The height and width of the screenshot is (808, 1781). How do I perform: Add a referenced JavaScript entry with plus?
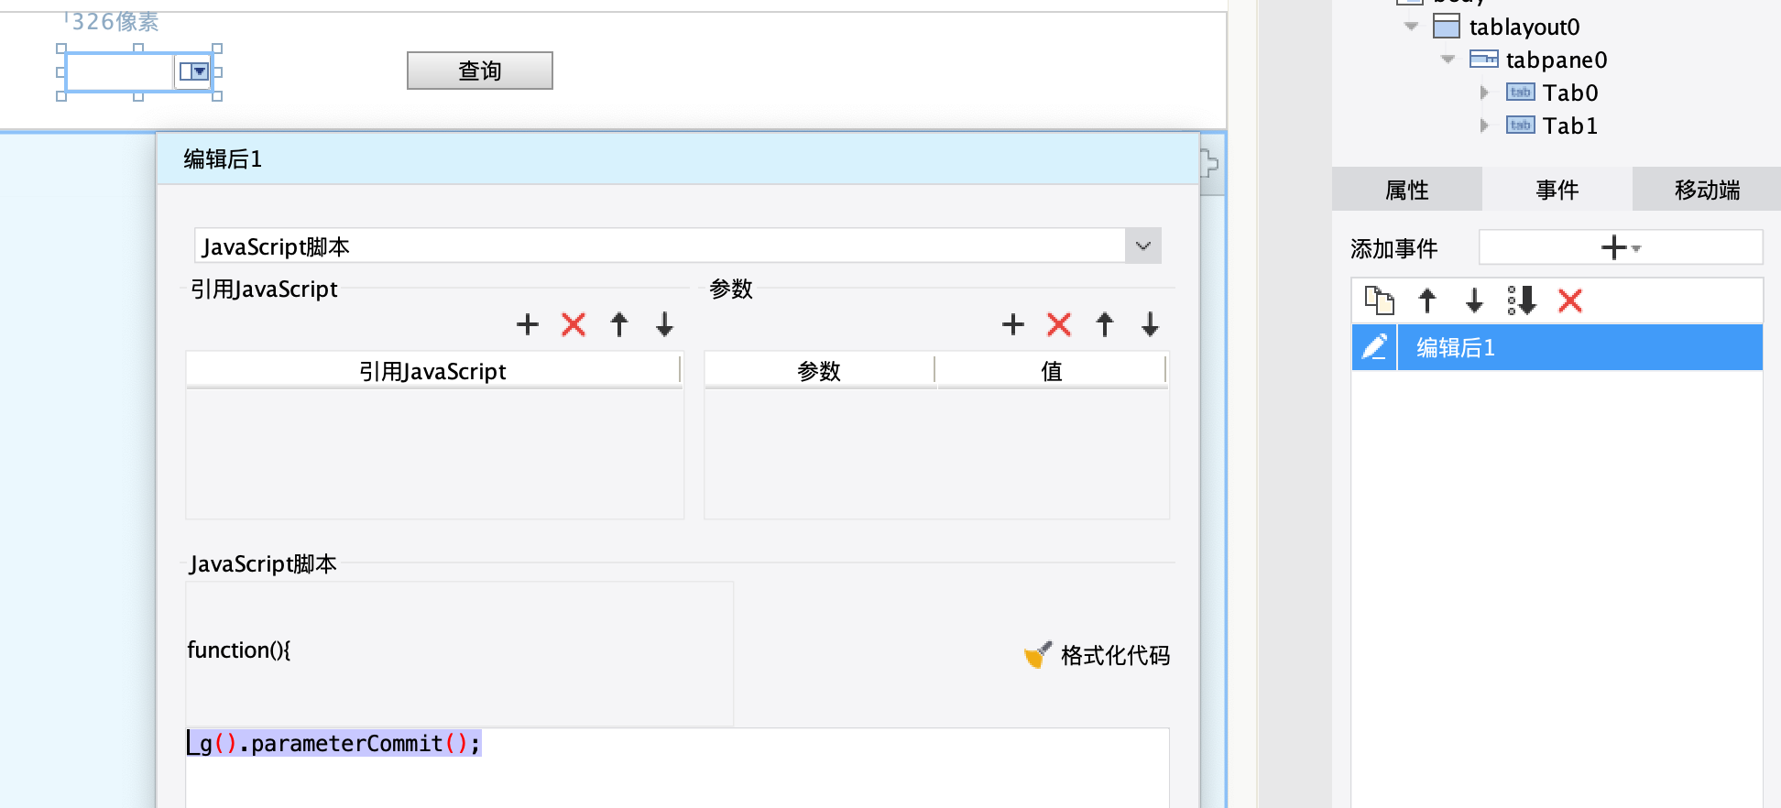click(x=528, y=324)
